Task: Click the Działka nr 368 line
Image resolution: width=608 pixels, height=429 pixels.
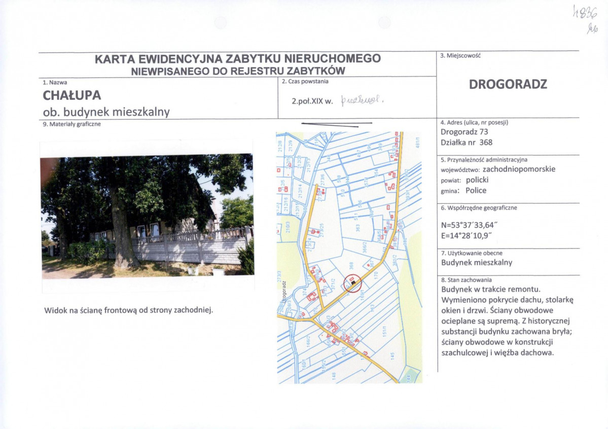Action: (x=467, y=142)
